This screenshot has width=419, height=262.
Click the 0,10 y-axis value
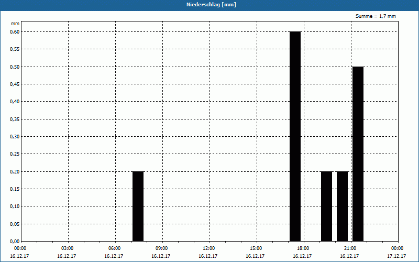point(15,206)
